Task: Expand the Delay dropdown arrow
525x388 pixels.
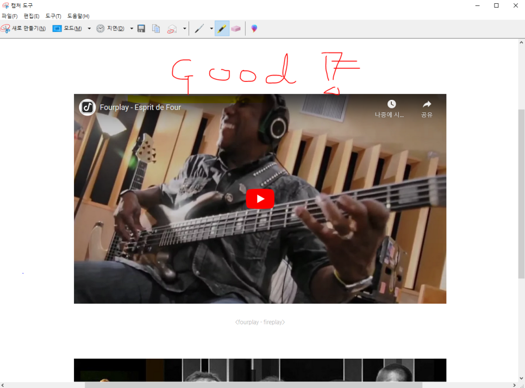Action: 132,29
